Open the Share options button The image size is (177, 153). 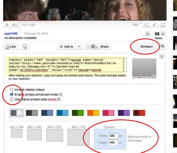click(98, 47)
